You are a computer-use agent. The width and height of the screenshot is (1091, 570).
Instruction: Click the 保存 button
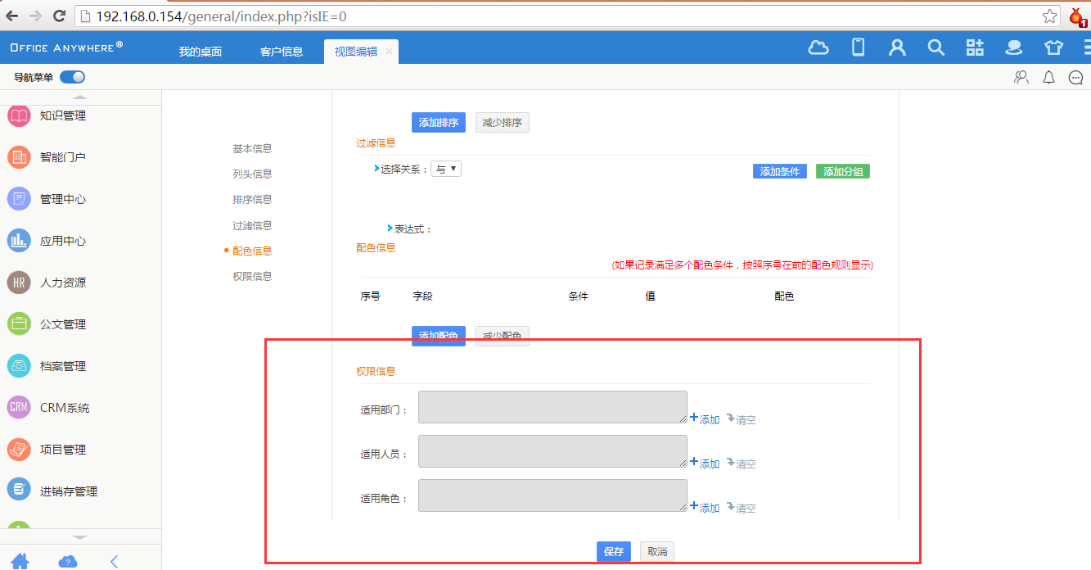(614, 552)
